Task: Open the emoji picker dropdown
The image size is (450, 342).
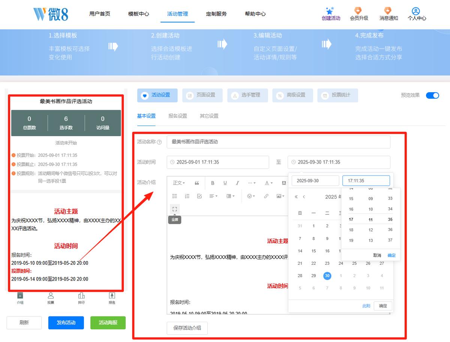Action: tap(251, 196)
